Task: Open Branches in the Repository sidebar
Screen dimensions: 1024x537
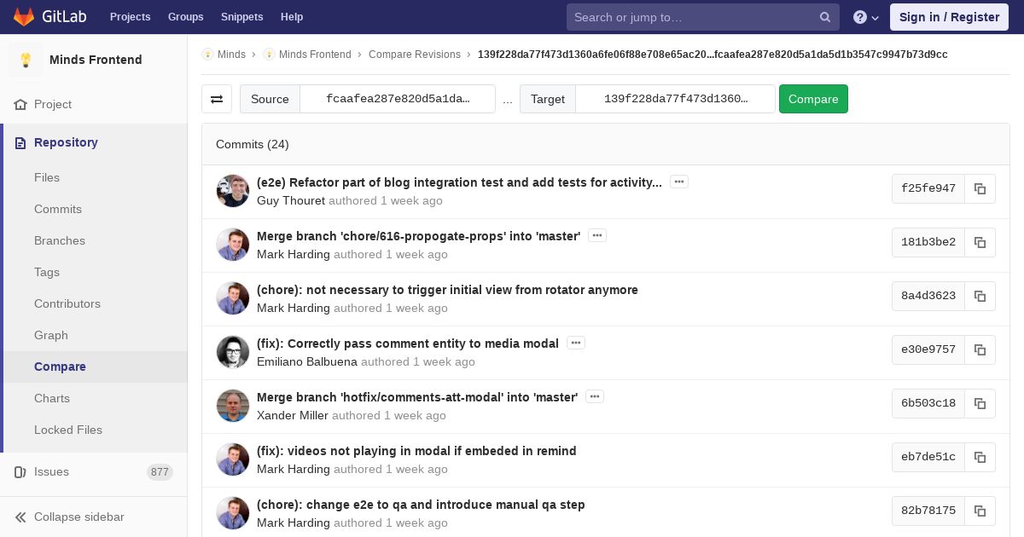Action: [60, 240]
